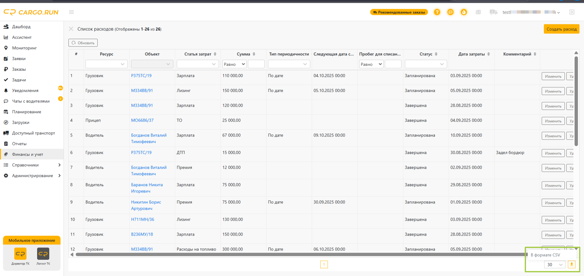
Task: Select Финансы и учет sidebar item
Action: (32, 154)
